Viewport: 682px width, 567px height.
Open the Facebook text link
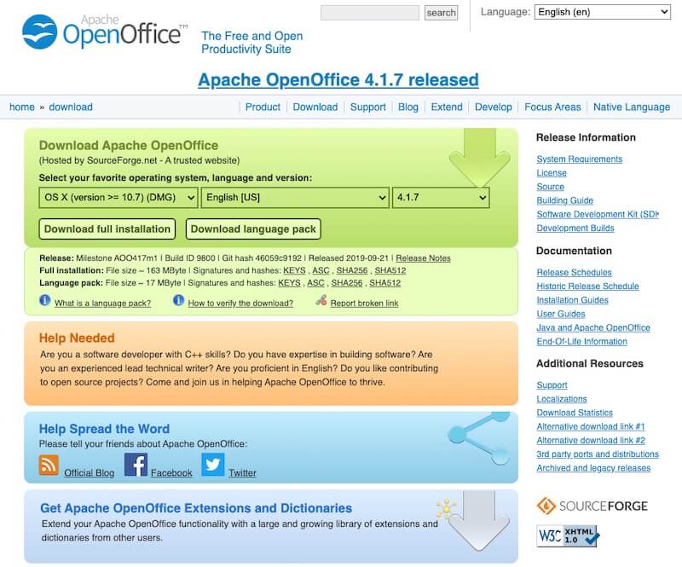171,472
